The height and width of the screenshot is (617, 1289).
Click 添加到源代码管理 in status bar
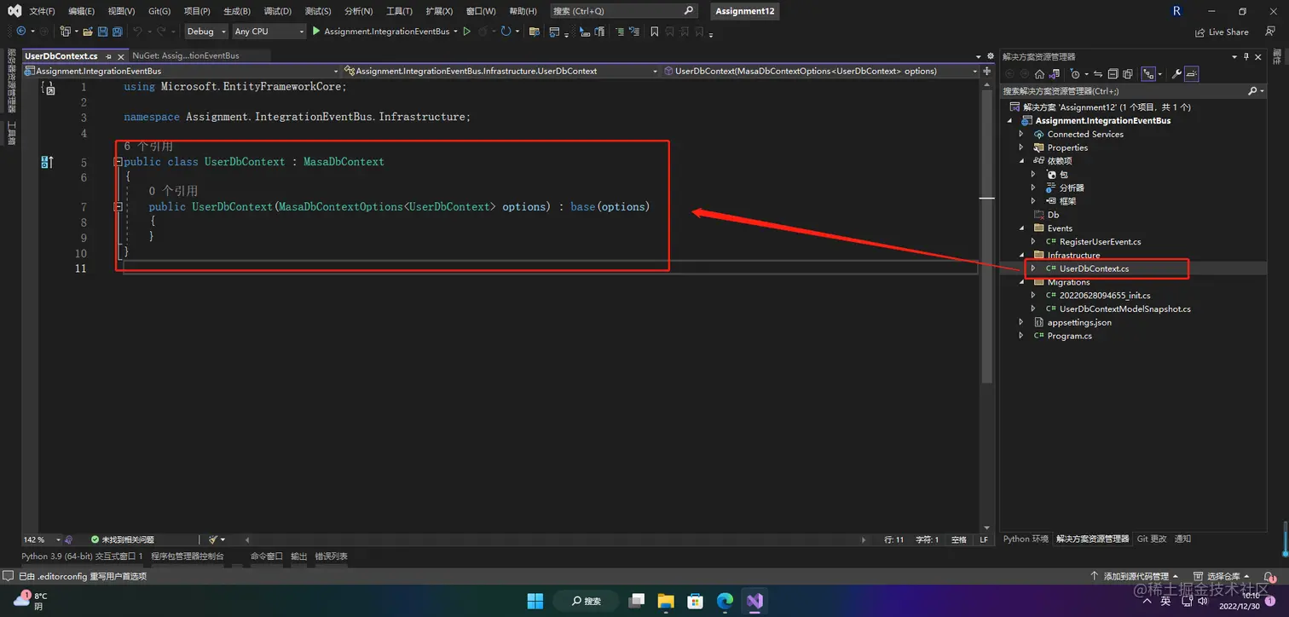click(x=1134, y=576)
